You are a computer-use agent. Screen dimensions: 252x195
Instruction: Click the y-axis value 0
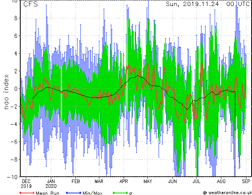(x=16, y=89)
